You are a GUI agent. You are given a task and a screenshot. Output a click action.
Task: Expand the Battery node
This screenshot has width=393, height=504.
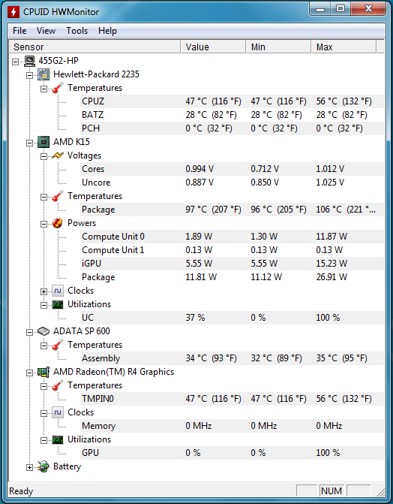click(x=29, y=467)
